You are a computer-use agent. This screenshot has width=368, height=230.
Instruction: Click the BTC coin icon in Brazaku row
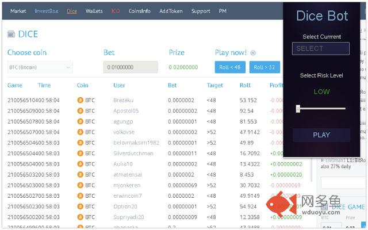[80, 100]
